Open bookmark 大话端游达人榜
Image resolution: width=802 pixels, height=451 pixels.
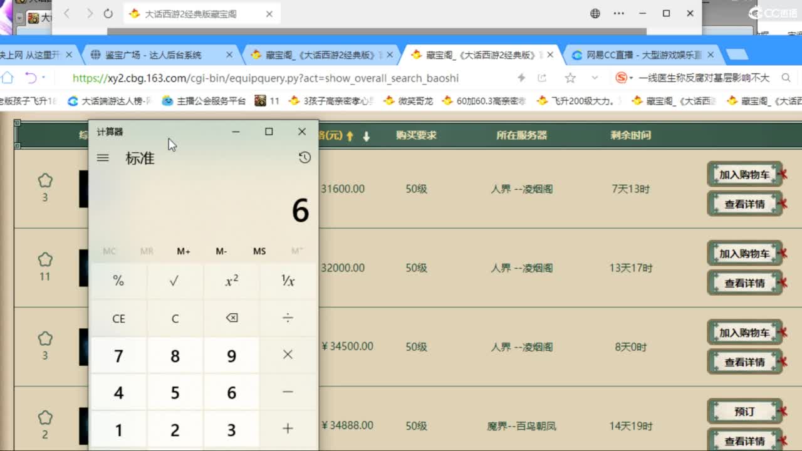[110, 101]
